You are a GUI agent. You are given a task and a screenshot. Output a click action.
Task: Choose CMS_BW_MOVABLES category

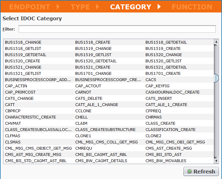coord(166,161)
